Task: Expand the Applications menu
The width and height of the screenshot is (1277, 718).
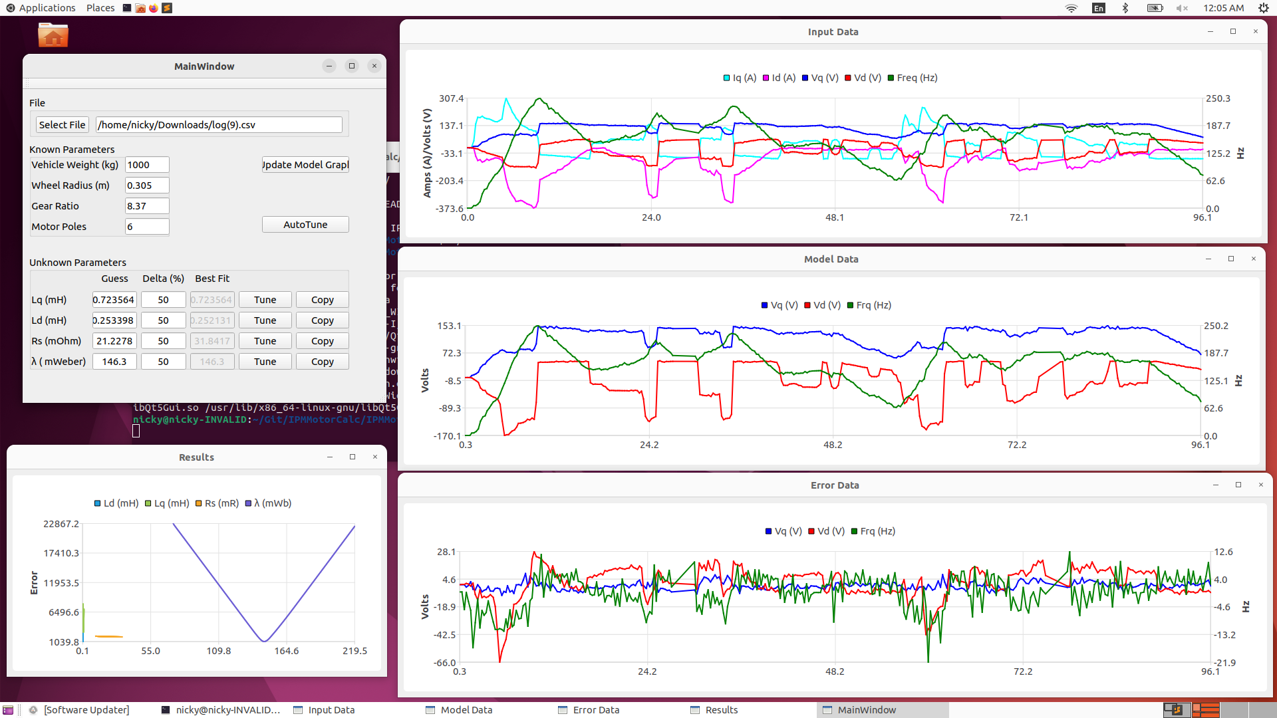Action: (41, 8)
